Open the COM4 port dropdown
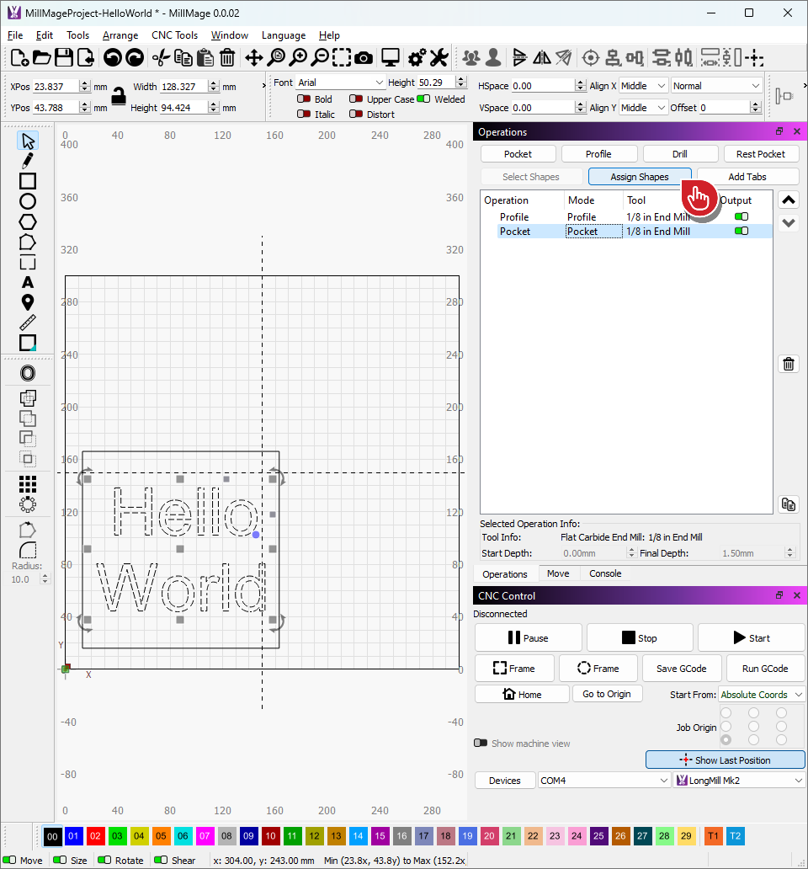The height and width of the screenshot is (869, 808). tap(604, 781)
